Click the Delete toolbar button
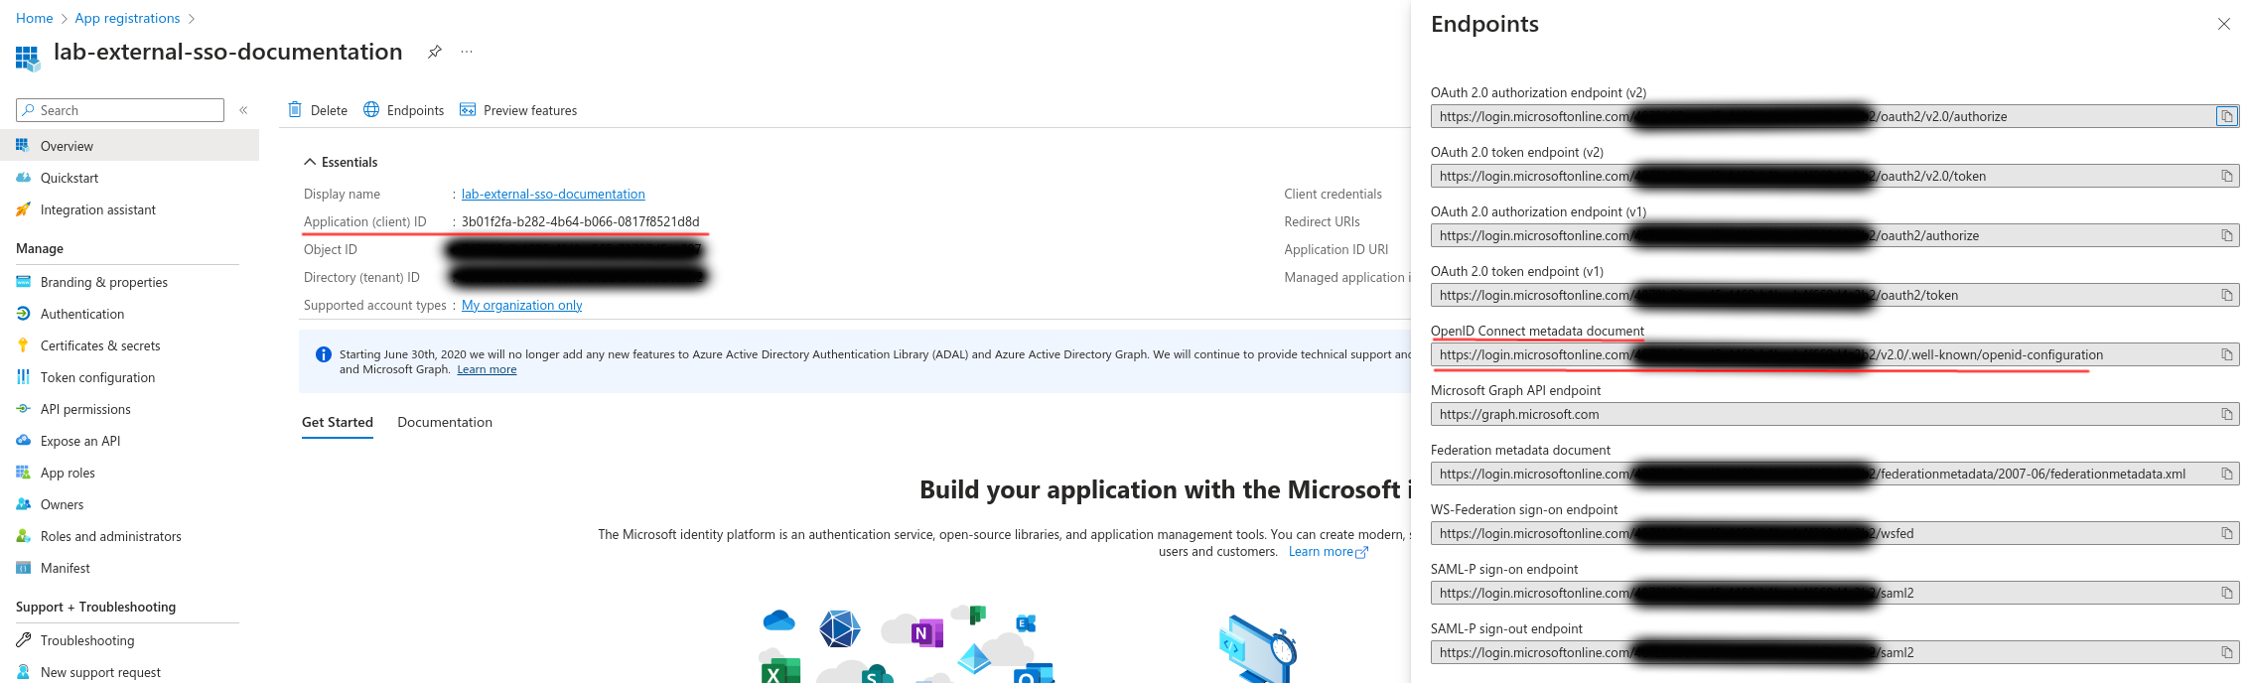2248x683 pixels. pyautogui.click(x=318, y=110)
